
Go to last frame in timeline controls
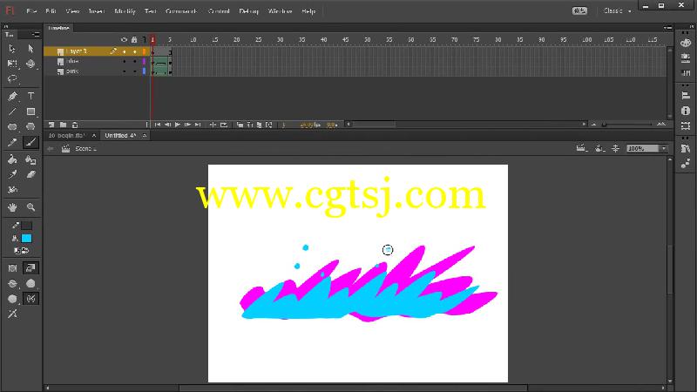coord(198,125)
